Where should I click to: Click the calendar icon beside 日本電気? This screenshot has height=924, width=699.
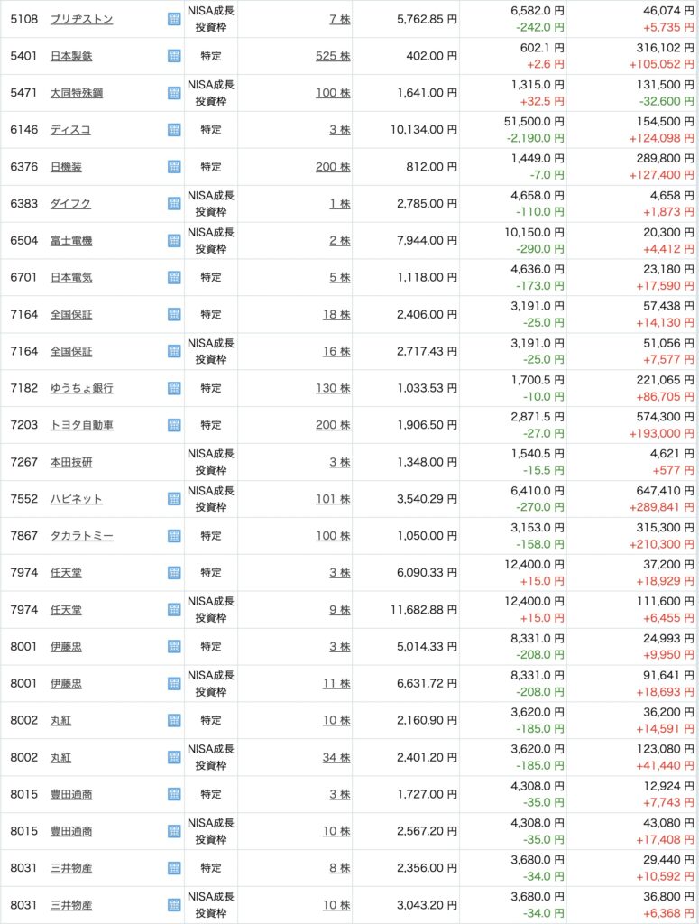click(174, 277)
